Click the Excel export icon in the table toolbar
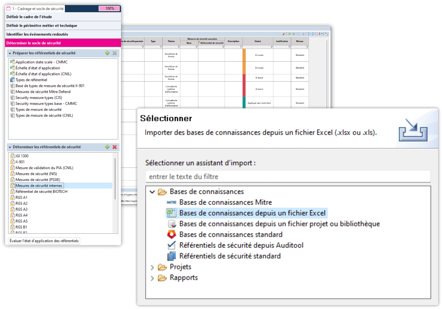442x309 pixels. (327, 34)
